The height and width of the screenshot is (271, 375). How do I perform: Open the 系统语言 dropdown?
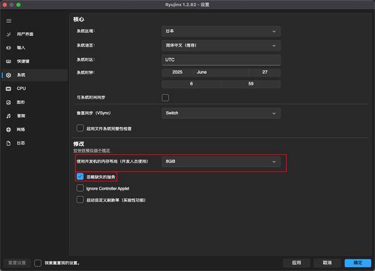point(221,46)
